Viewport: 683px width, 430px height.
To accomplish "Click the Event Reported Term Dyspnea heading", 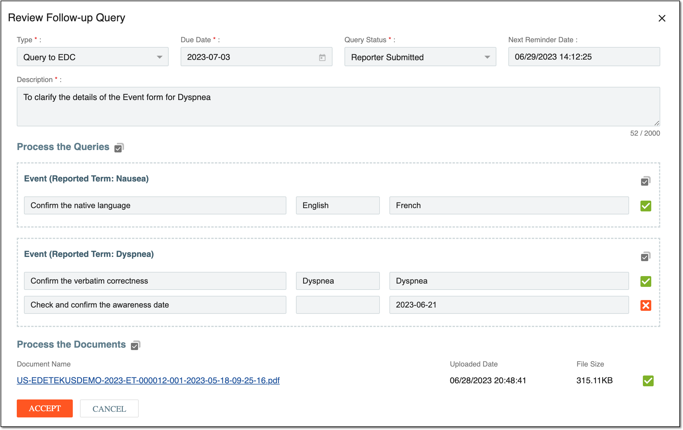I will (x=89, y=254).
